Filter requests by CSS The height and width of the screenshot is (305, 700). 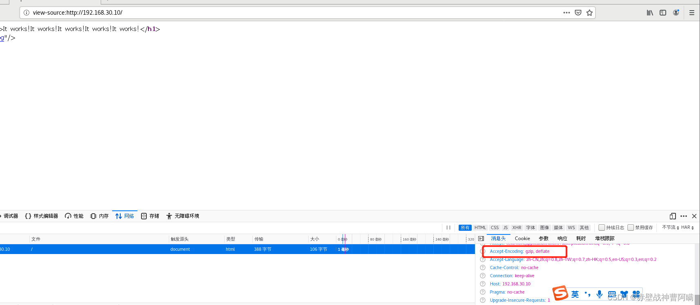(495, 228)
